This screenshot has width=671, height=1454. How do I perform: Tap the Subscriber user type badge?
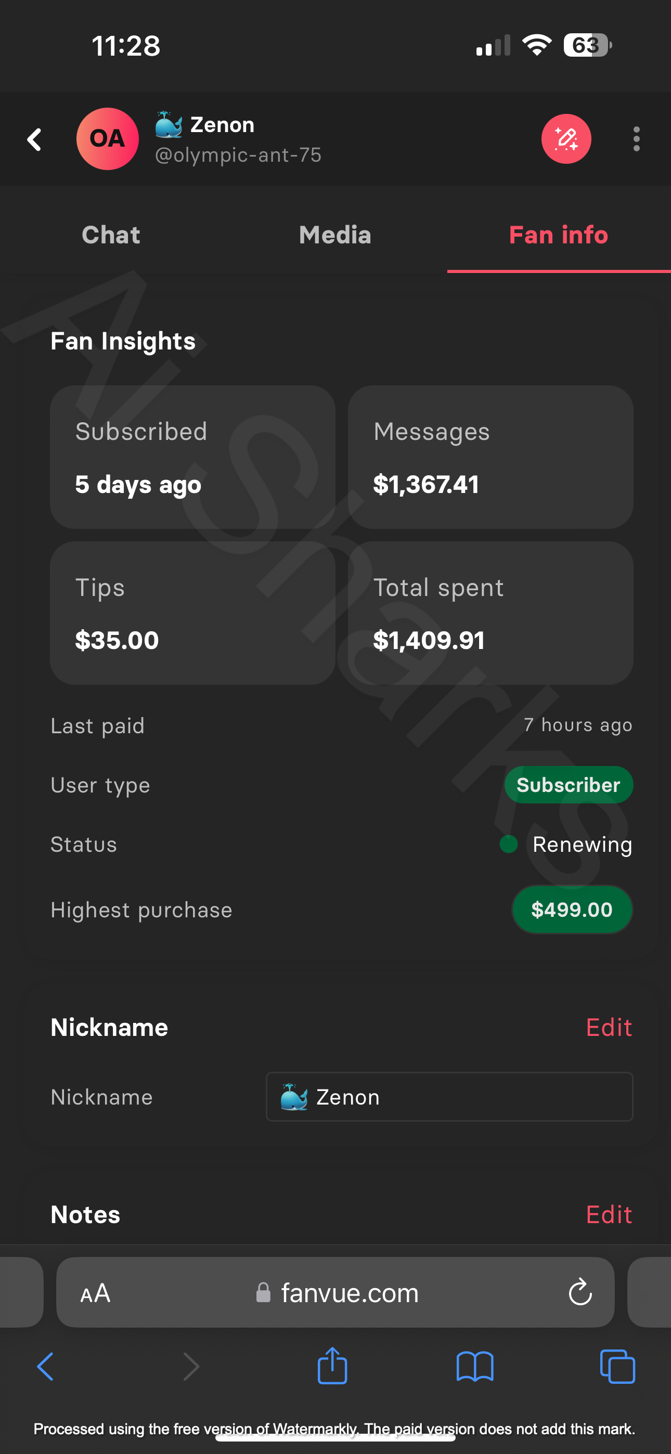pos(568,785)
